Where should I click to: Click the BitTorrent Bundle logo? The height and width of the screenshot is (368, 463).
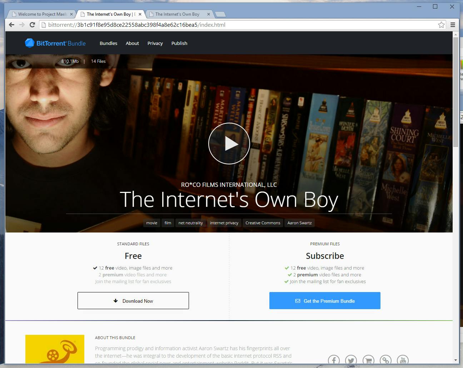point(55,43)
